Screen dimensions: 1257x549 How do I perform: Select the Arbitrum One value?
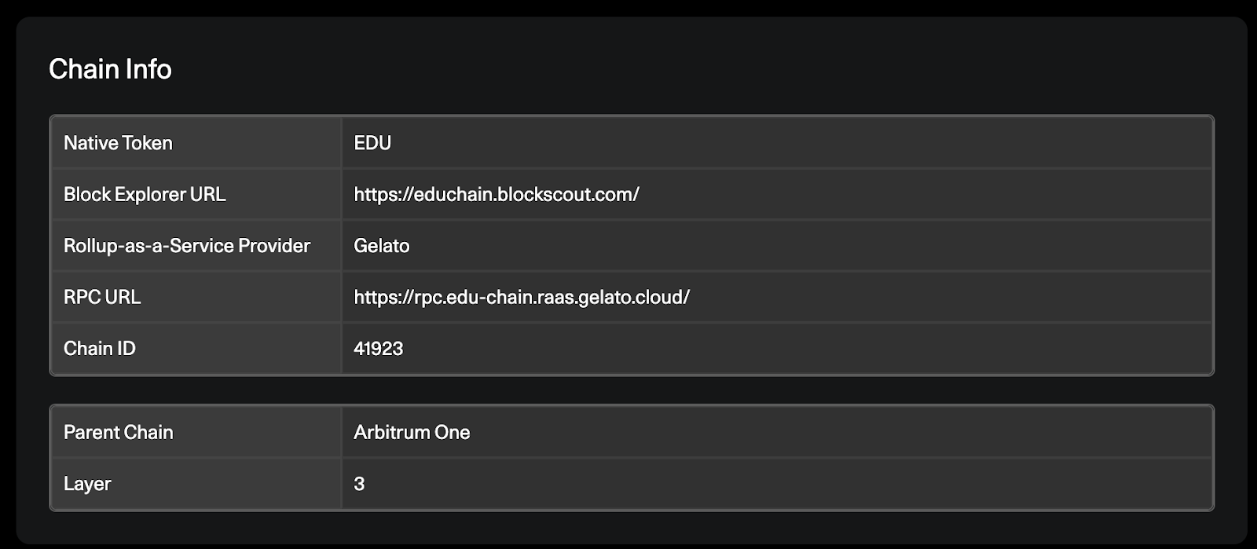pos(412,432)
